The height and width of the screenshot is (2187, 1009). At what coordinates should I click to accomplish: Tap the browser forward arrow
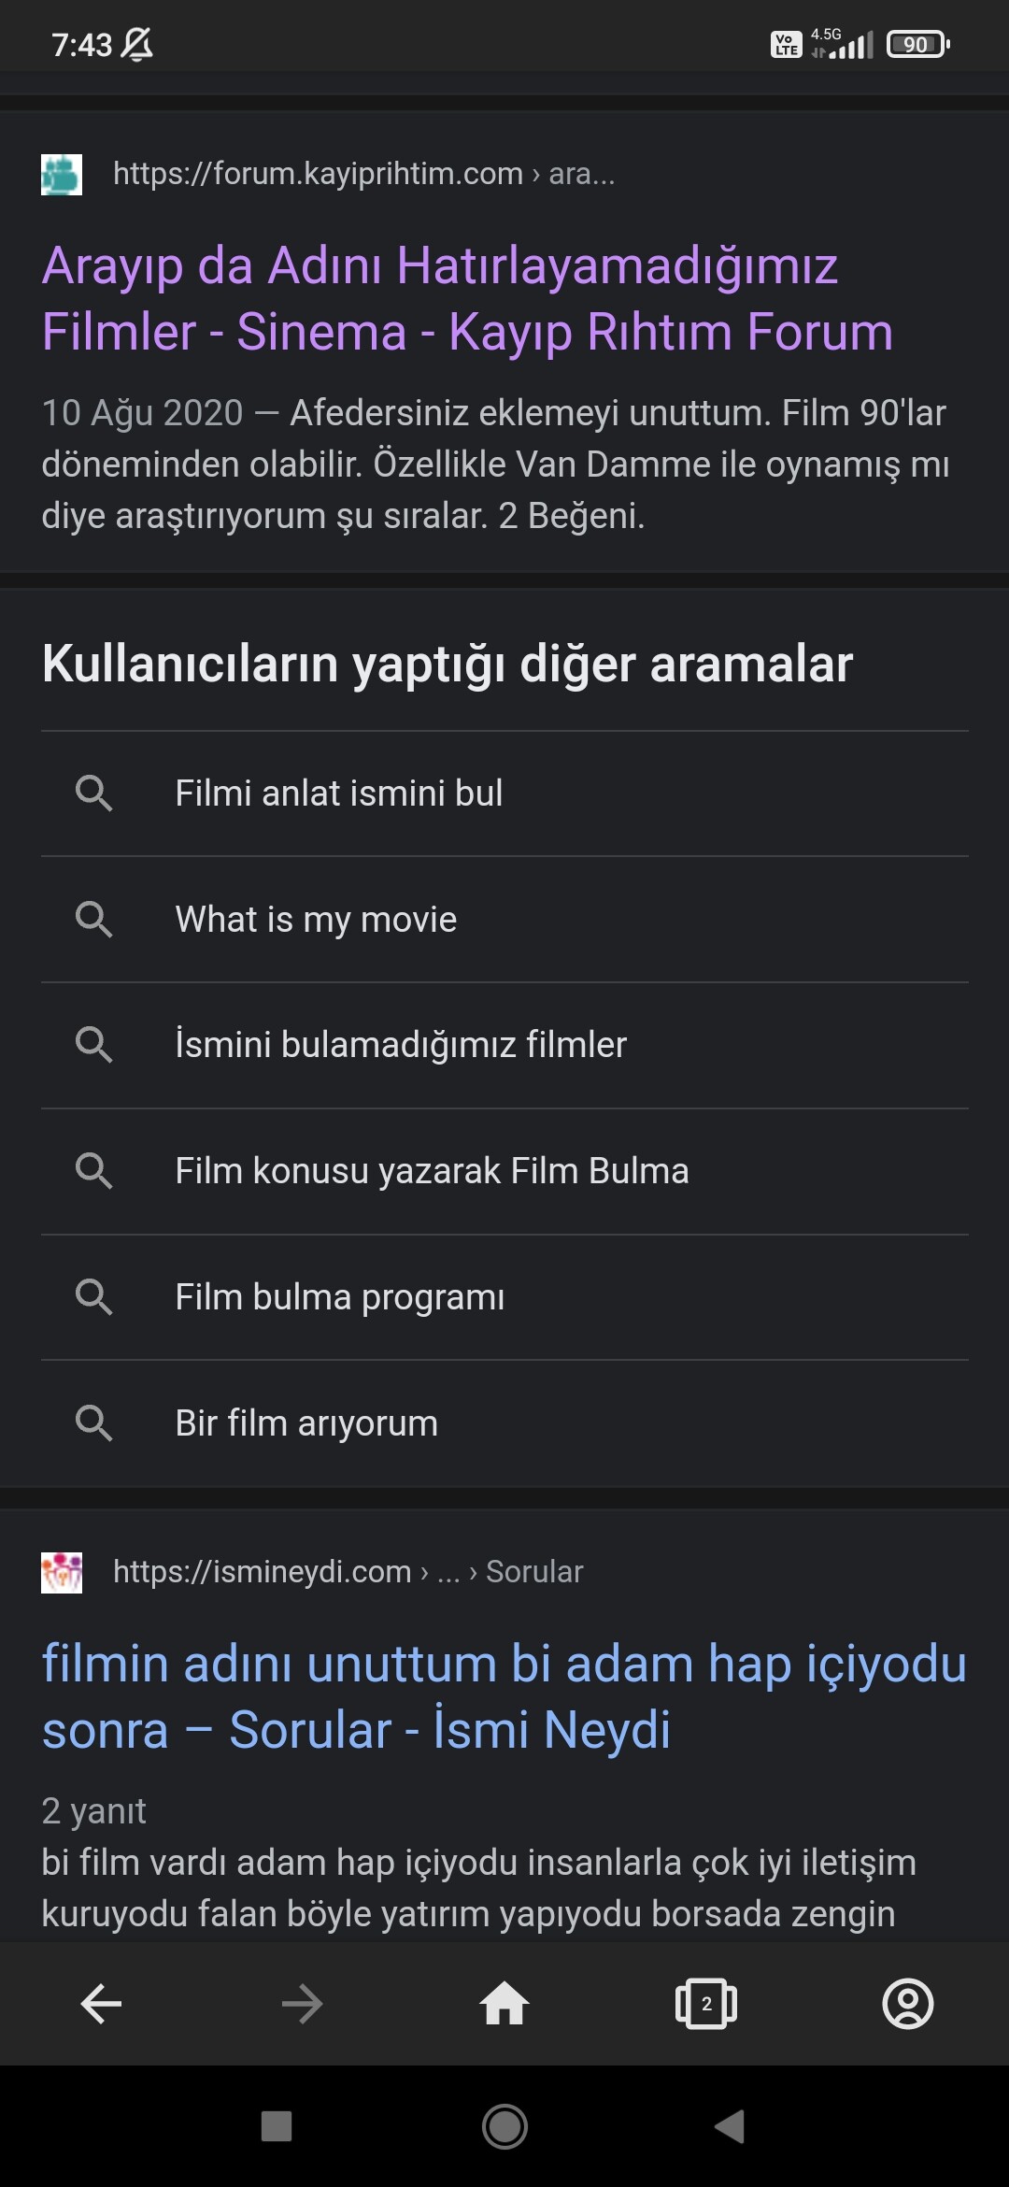click(302, 2004)
